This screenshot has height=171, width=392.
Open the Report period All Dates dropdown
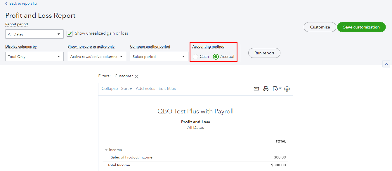pyautogui.click(x=34, y=34)
